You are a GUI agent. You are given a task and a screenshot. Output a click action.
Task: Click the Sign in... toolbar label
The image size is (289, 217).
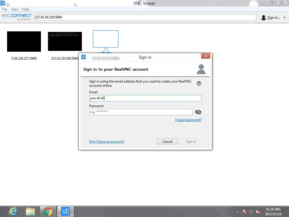[274, 18]
